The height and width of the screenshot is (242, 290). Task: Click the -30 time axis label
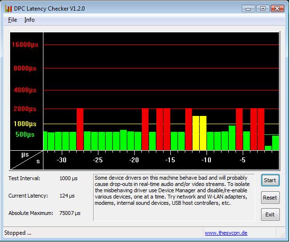[62, 160]
